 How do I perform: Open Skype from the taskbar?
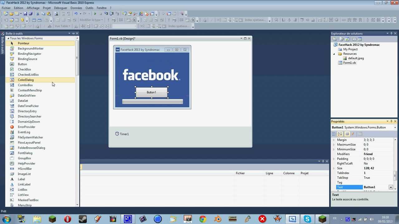point(308,219)
